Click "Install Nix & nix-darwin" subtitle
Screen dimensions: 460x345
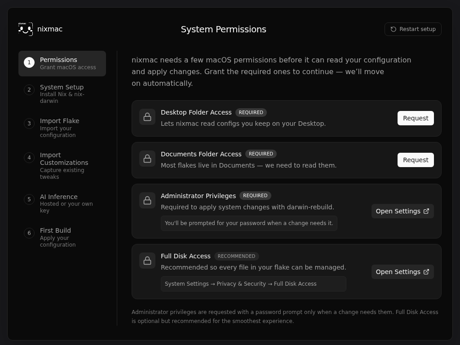(62, 97)
